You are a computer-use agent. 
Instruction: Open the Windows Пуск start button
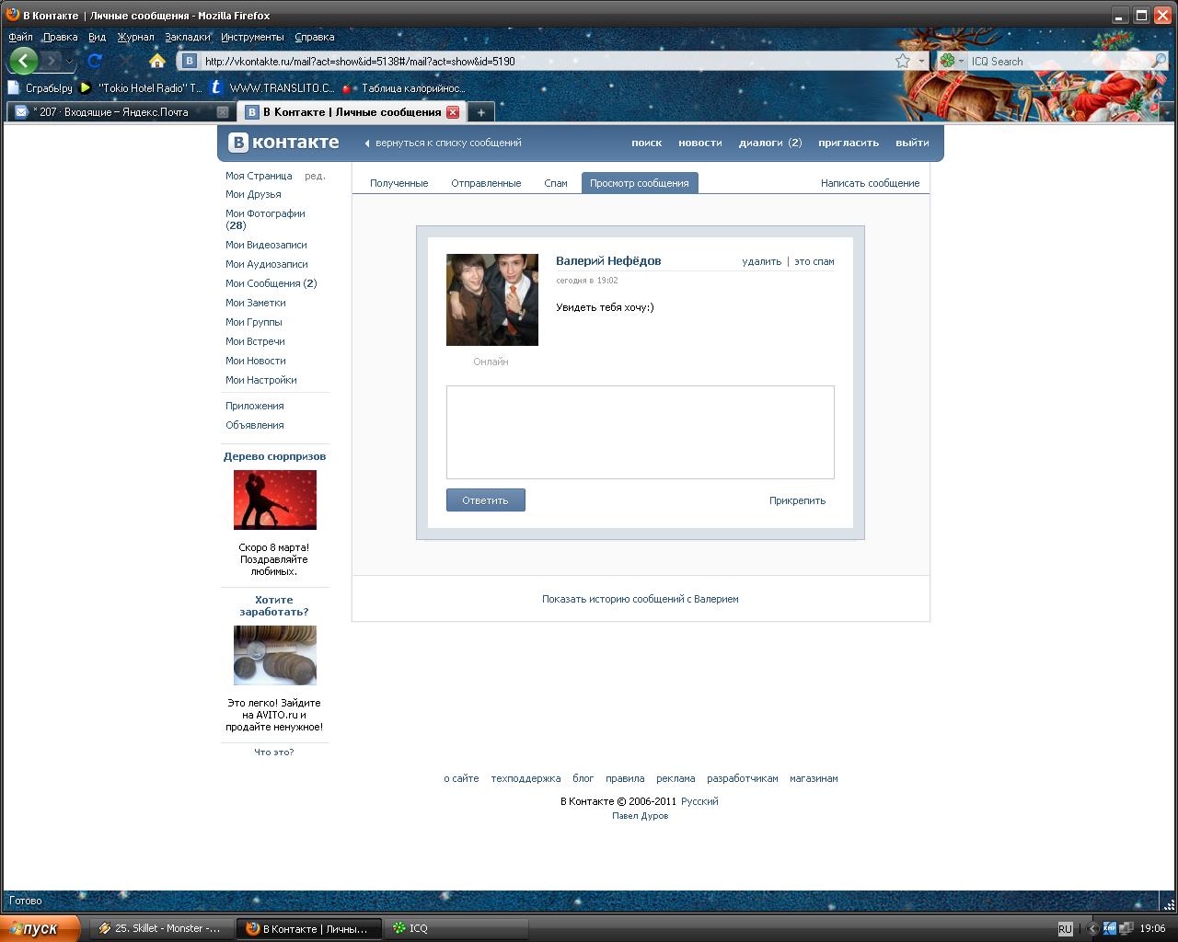[40, 928]
